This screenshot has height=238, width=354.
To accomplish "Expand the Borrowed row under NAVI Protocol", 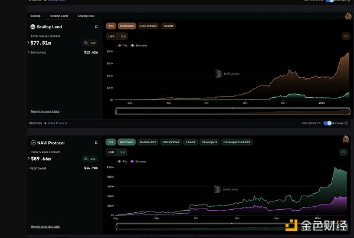I will 29,168.
